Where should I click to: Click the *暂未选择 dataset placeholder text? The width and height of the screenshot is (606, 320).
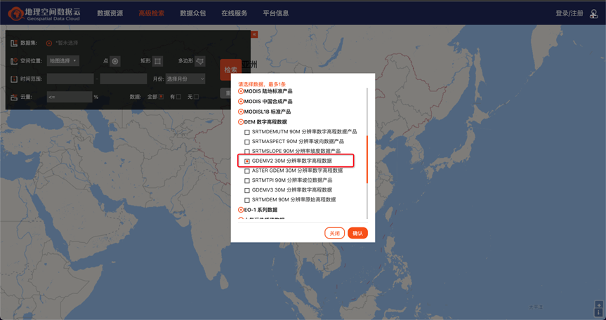[x=67, y=44]
